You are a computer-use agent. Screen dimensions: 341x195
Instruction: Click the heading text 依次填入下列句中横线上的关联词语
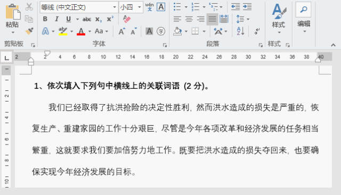113,86
